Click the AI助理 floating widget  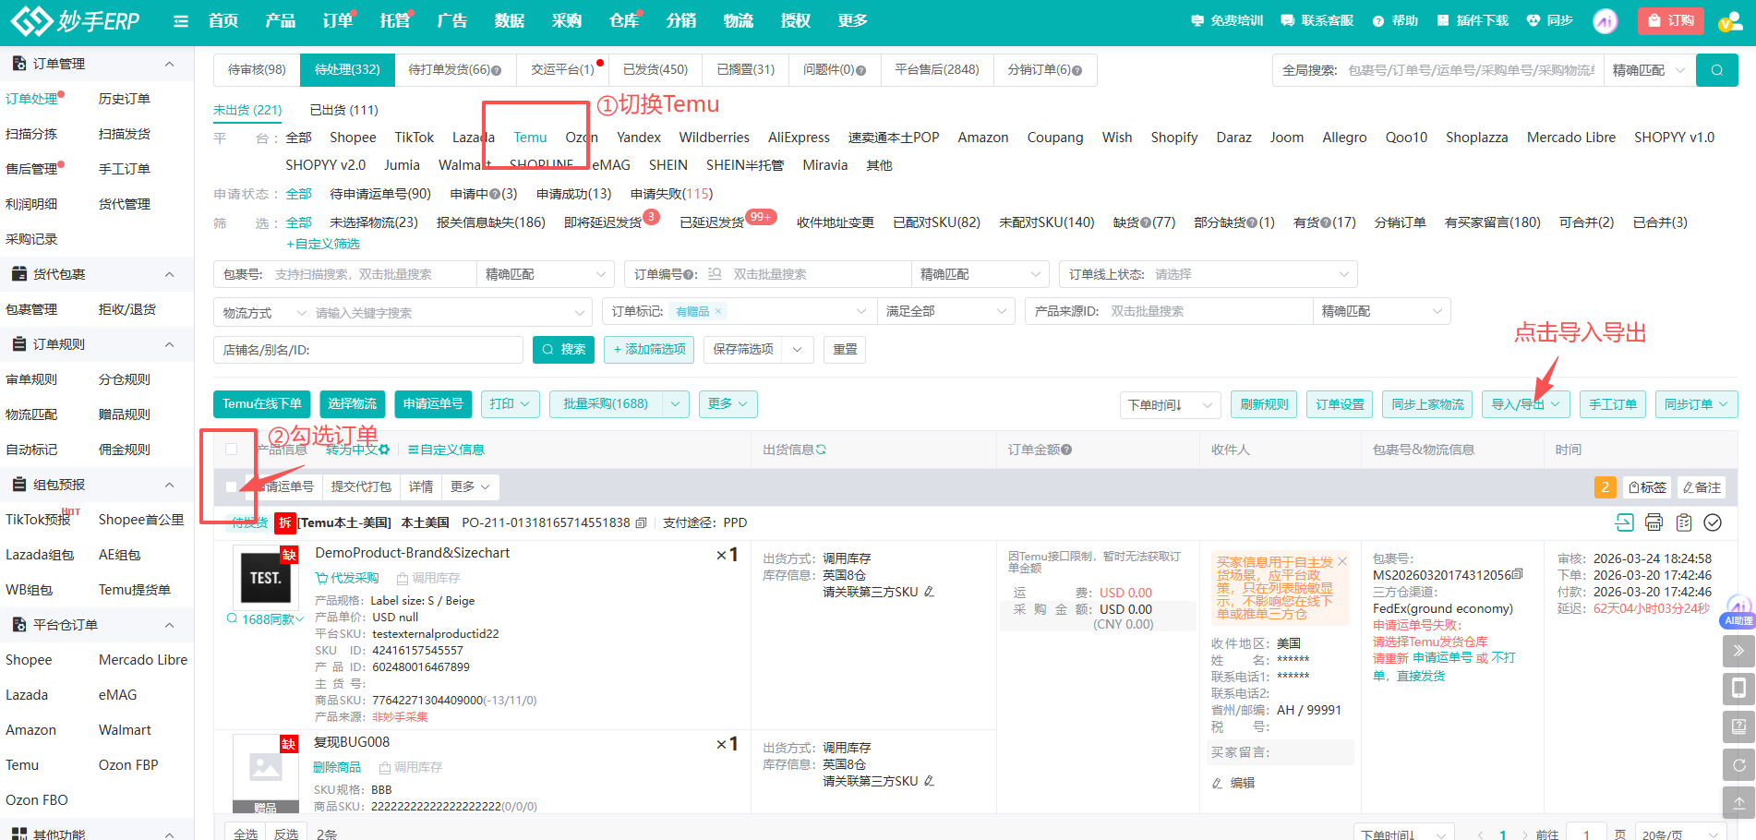[1739, 613]
